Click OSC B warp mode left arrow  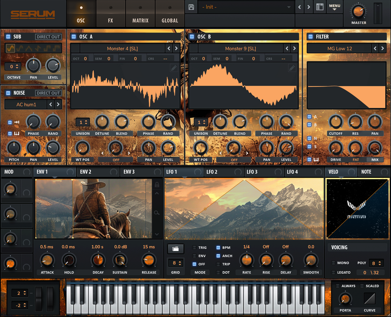point(221,153)
